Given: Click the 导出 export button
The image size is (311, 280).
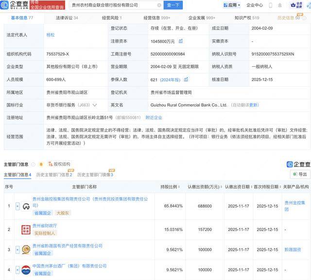Looking at the screenshot, I should coord(300,174).
